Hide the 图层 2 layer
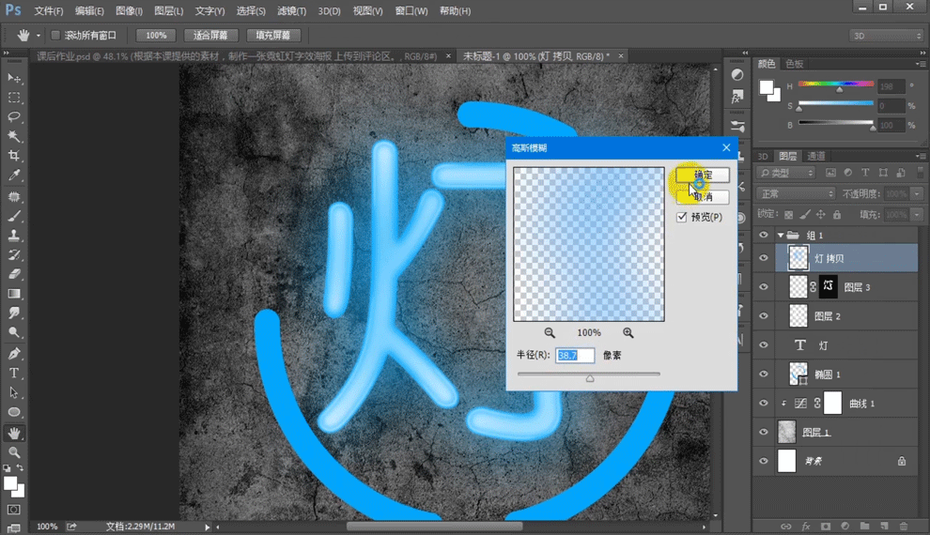The height and width of the screenshot is (535, 930). (764, 315)
